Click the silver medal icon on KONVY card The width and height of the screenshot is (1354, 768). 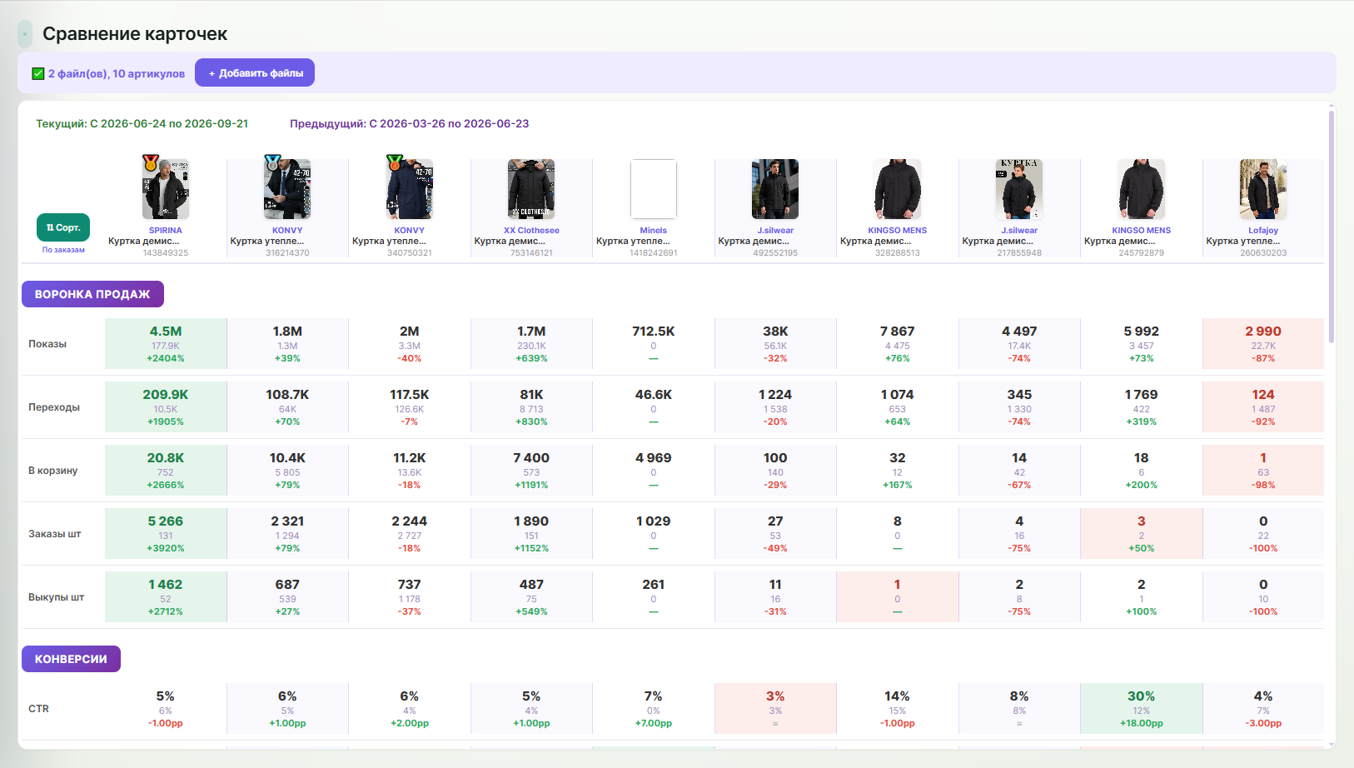(x=271, y=162)
